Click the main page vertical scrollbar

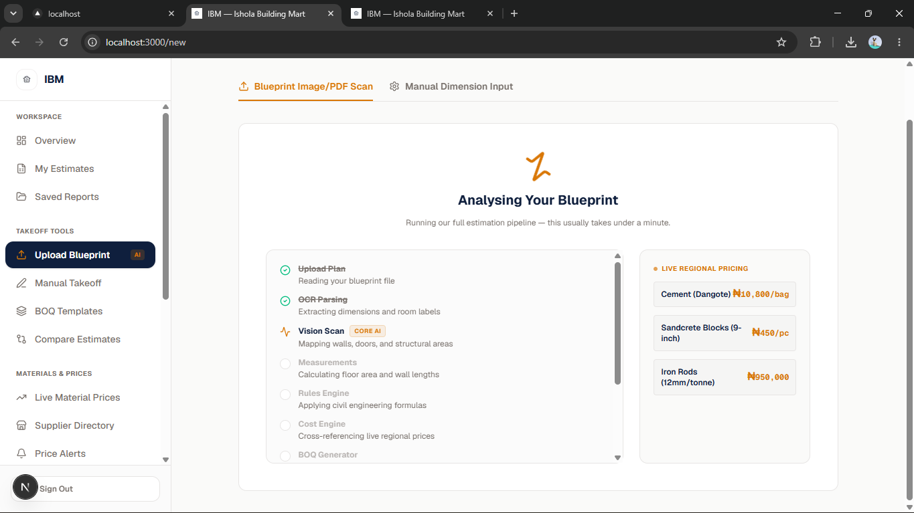tap(909, 310)
